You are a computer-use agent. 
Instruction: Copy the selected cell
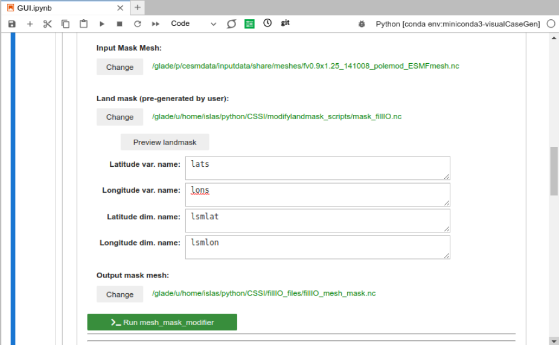tap(66, 24)
